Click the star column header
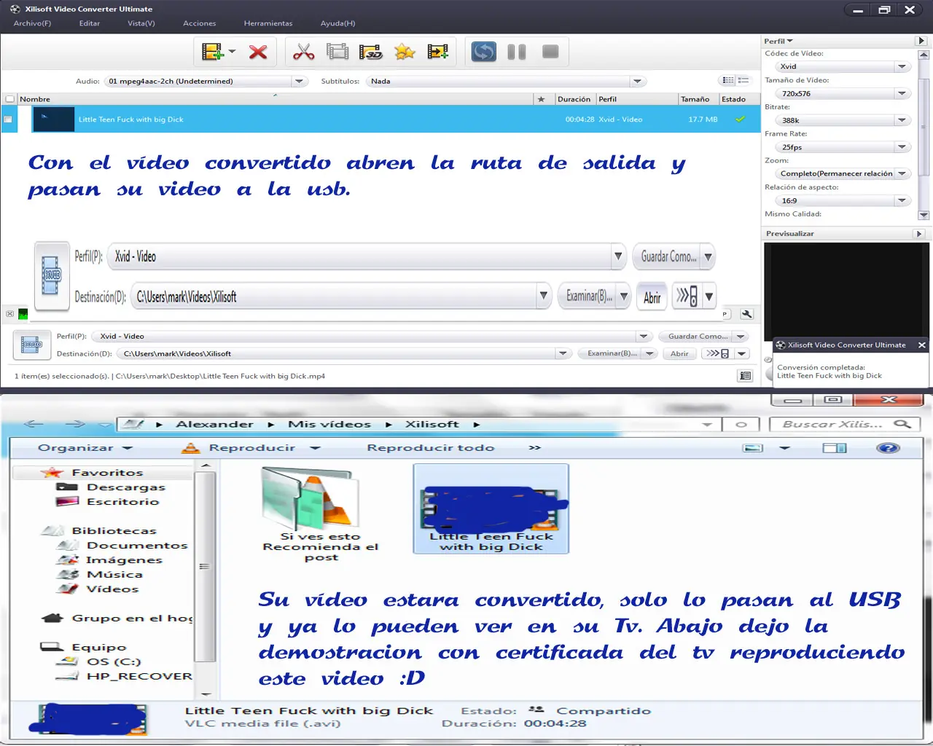Screen dimensions: 933x746 (541, 99)
